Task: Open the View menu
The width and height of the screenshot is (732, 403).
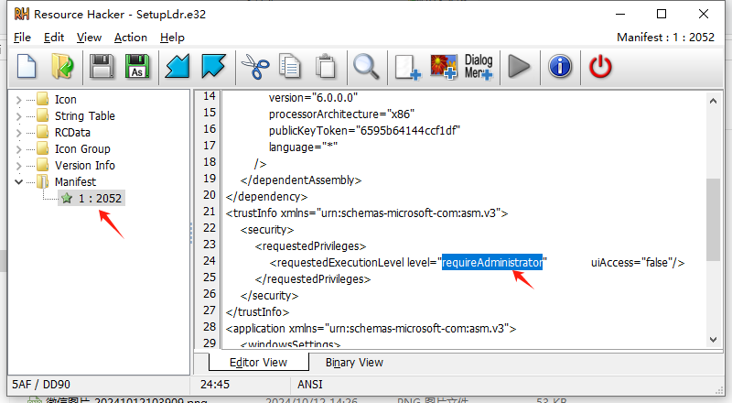Action: [x=89, y=38]
